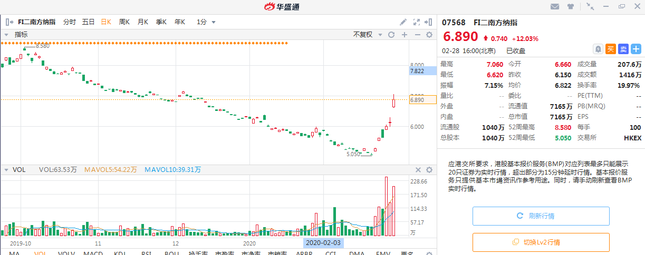645x255 pixels.
Task: Select the MACD indicator tab
Action: pos(93,253)
